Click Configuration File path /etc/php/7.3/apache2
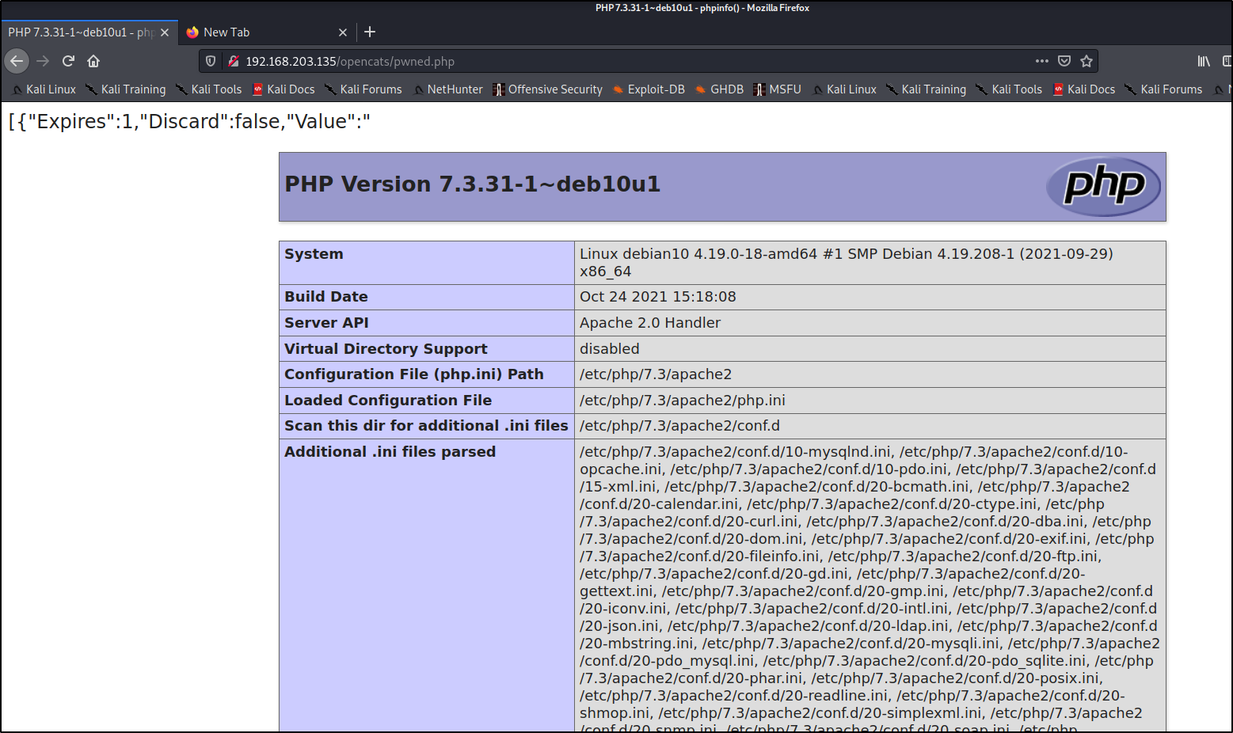Screen dimensions: 1233x733 point(656,374)
